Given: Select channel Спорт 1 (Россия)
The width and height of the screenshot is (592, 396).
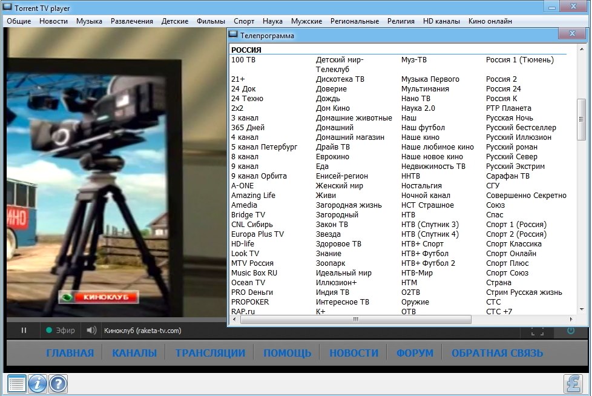Looking at the screenshot, I should (x=516, y=225).
